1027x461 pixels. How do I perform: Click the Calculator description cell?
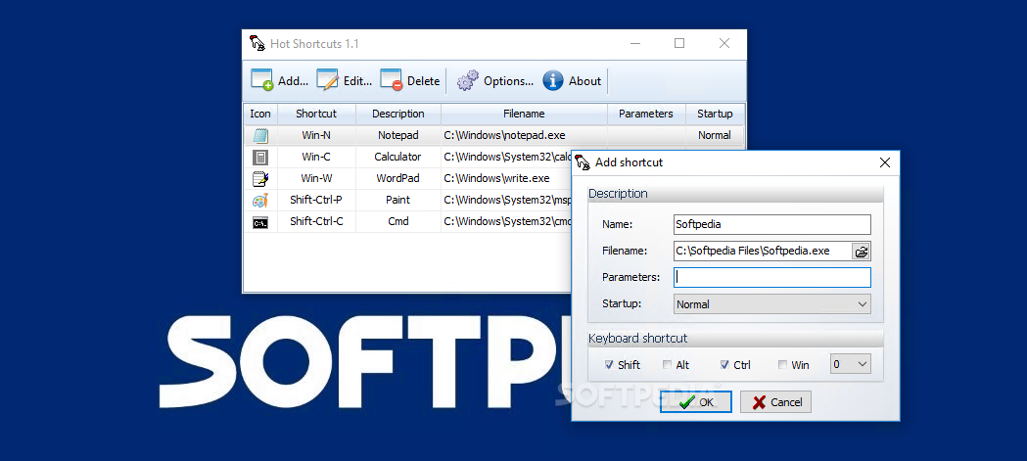(398, 158)
